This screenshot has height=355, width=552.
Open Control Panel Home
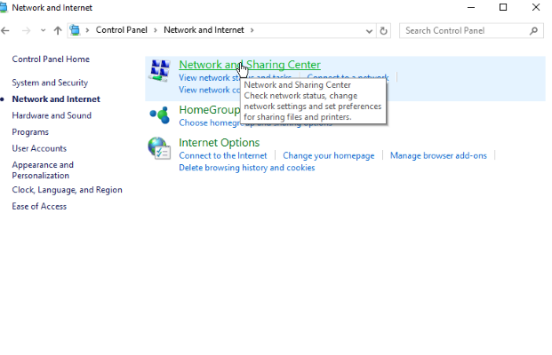tap(51, 59)
